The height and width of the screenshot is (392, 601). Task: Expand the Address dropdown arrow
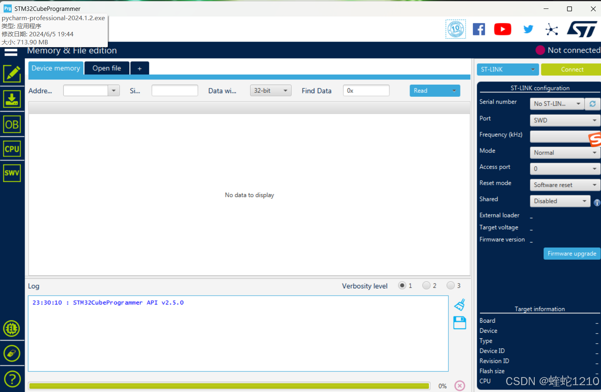114,91
